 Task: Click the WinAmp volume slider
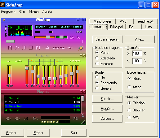(45, 37)
